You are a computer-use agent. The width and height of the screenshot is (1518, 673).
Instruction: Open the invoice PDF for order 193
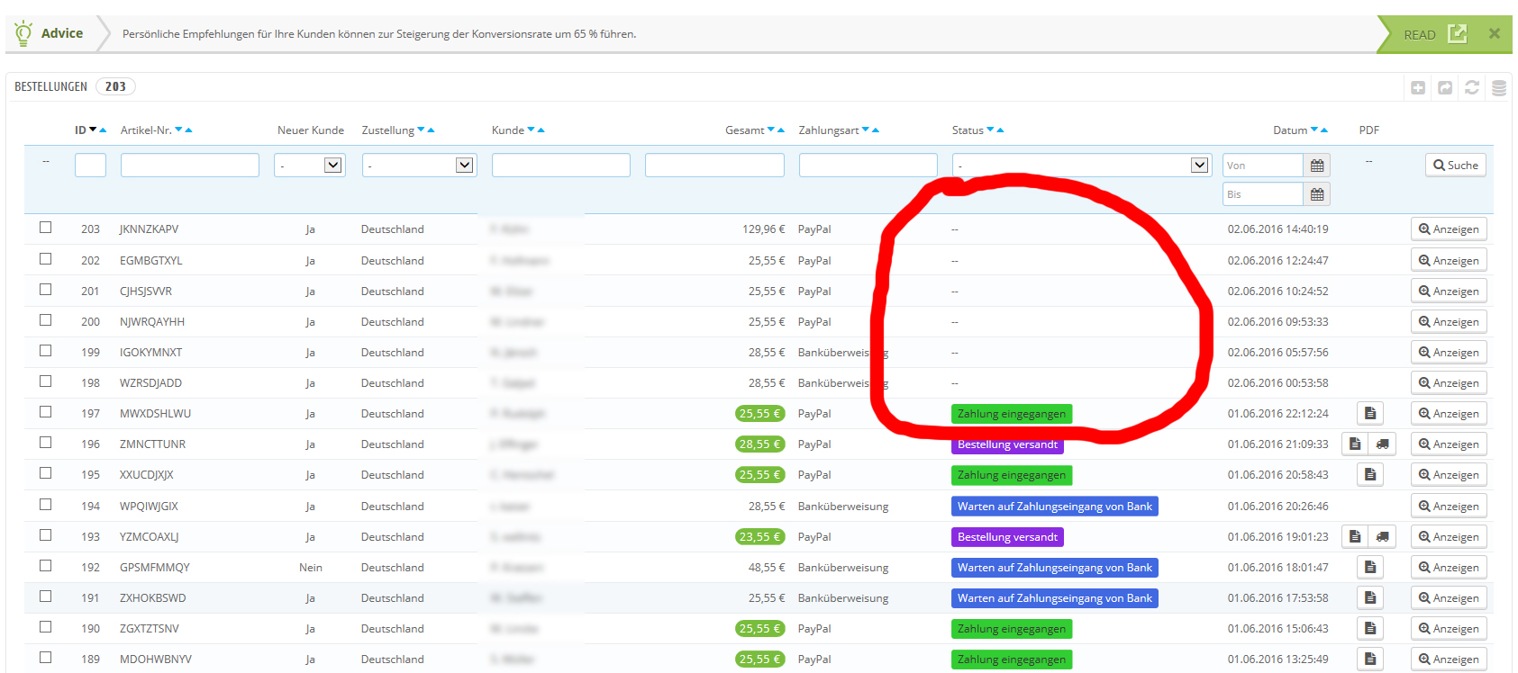1355,537
